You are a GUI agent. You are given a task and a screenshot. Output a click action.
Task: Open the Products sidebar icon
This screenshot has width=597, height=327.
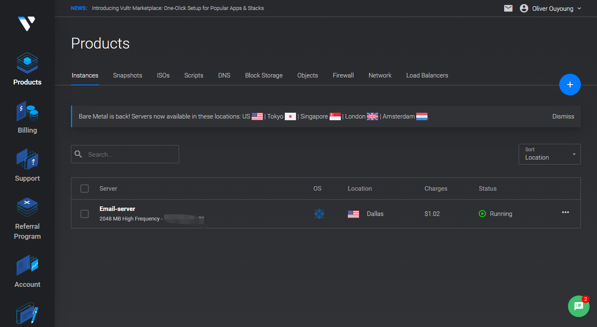tap(27, 63)
